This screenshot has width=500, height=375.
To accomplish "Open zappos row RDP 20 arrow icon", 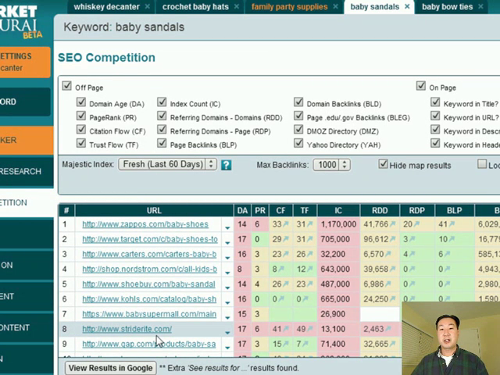I will 416,224.
